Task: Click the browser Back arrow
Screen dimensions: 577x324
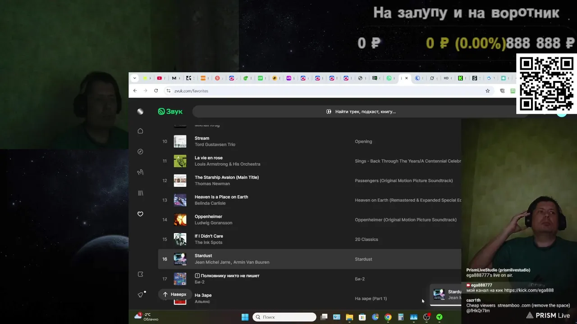Action: 135,90
